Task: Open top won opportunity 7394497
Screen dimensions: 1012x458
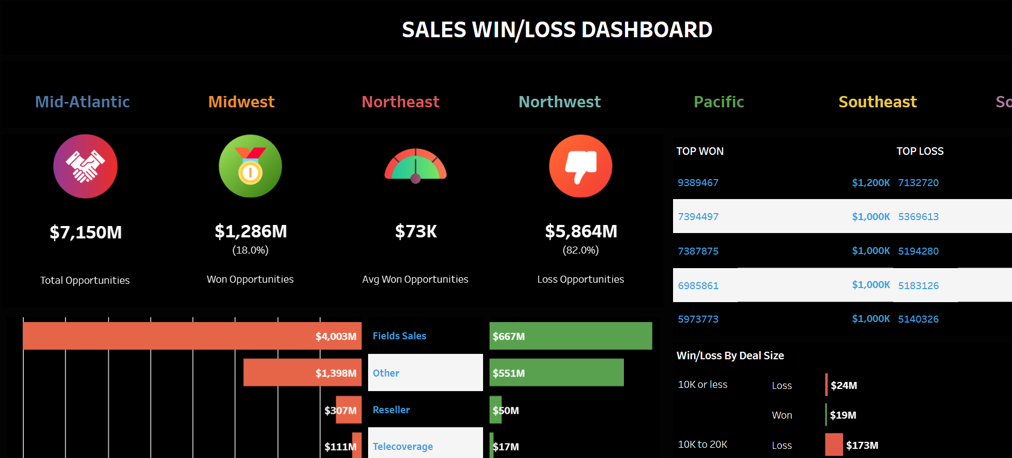Action: [x=698, y=217]
